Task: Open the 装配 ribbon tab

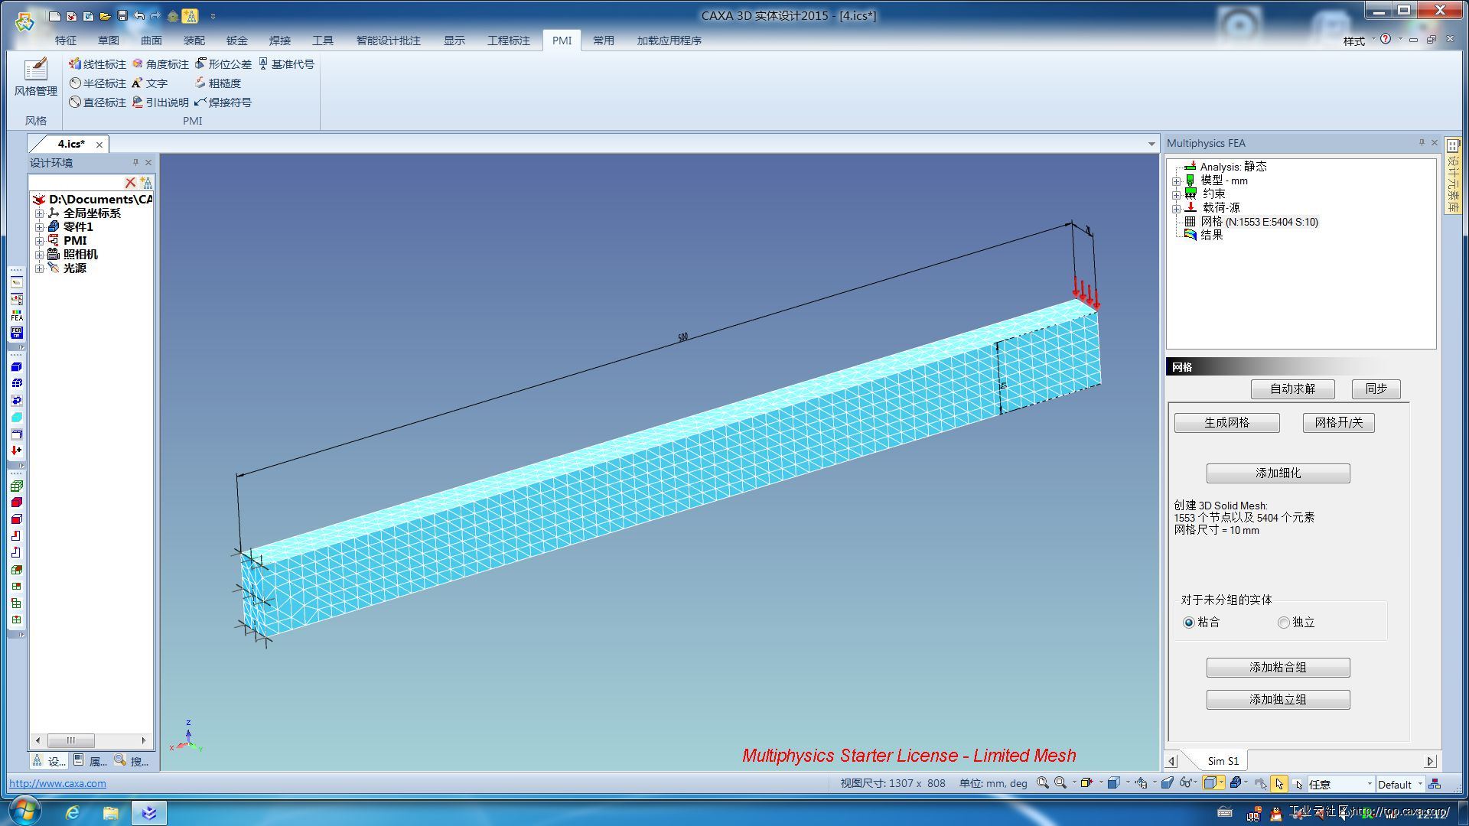Action: point(194,41)
